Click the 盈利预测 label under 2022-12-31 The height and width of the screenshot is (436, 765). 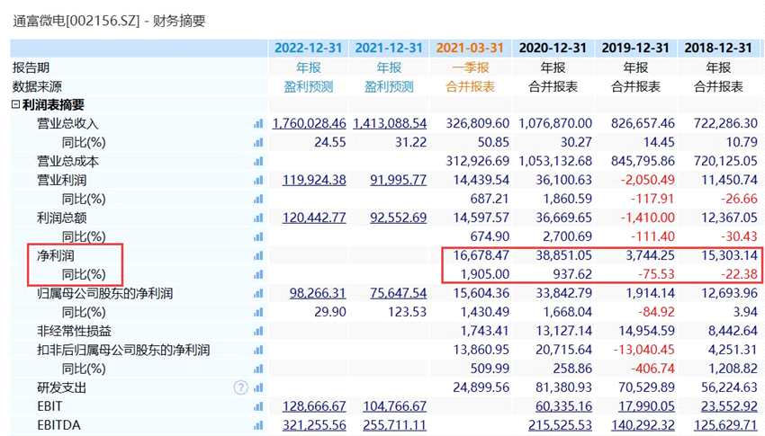tap(309, 86)
